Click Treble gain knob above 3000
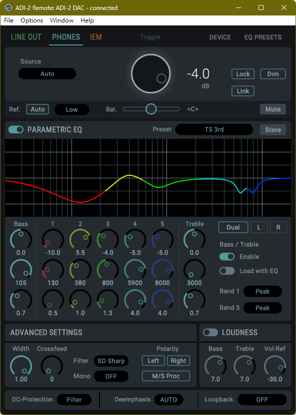Viewport: 296px width, 415px height. (194, 240)
